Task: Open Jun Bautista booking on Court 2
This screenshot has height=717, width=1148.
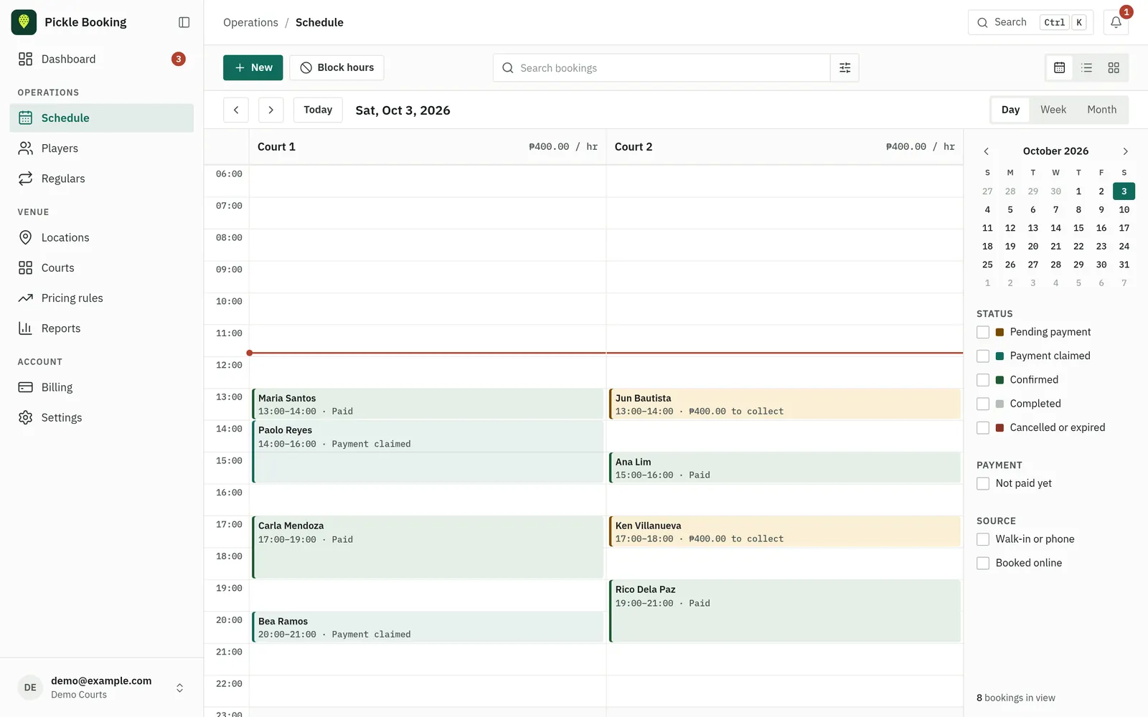Action: (784, 404)
